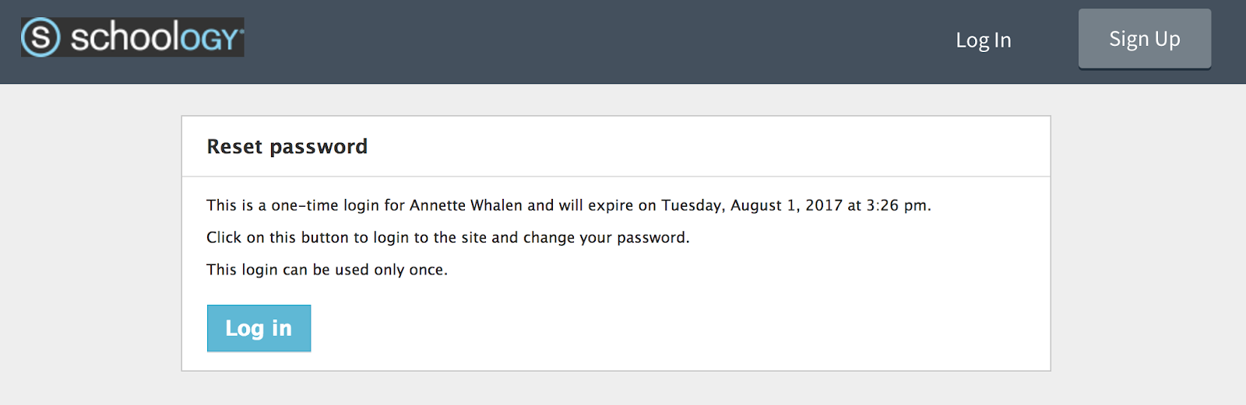The width and height of the screenshot is (1246, 405).
Task: Click the gray page background below panel
Action: click(x=615, y=389)
